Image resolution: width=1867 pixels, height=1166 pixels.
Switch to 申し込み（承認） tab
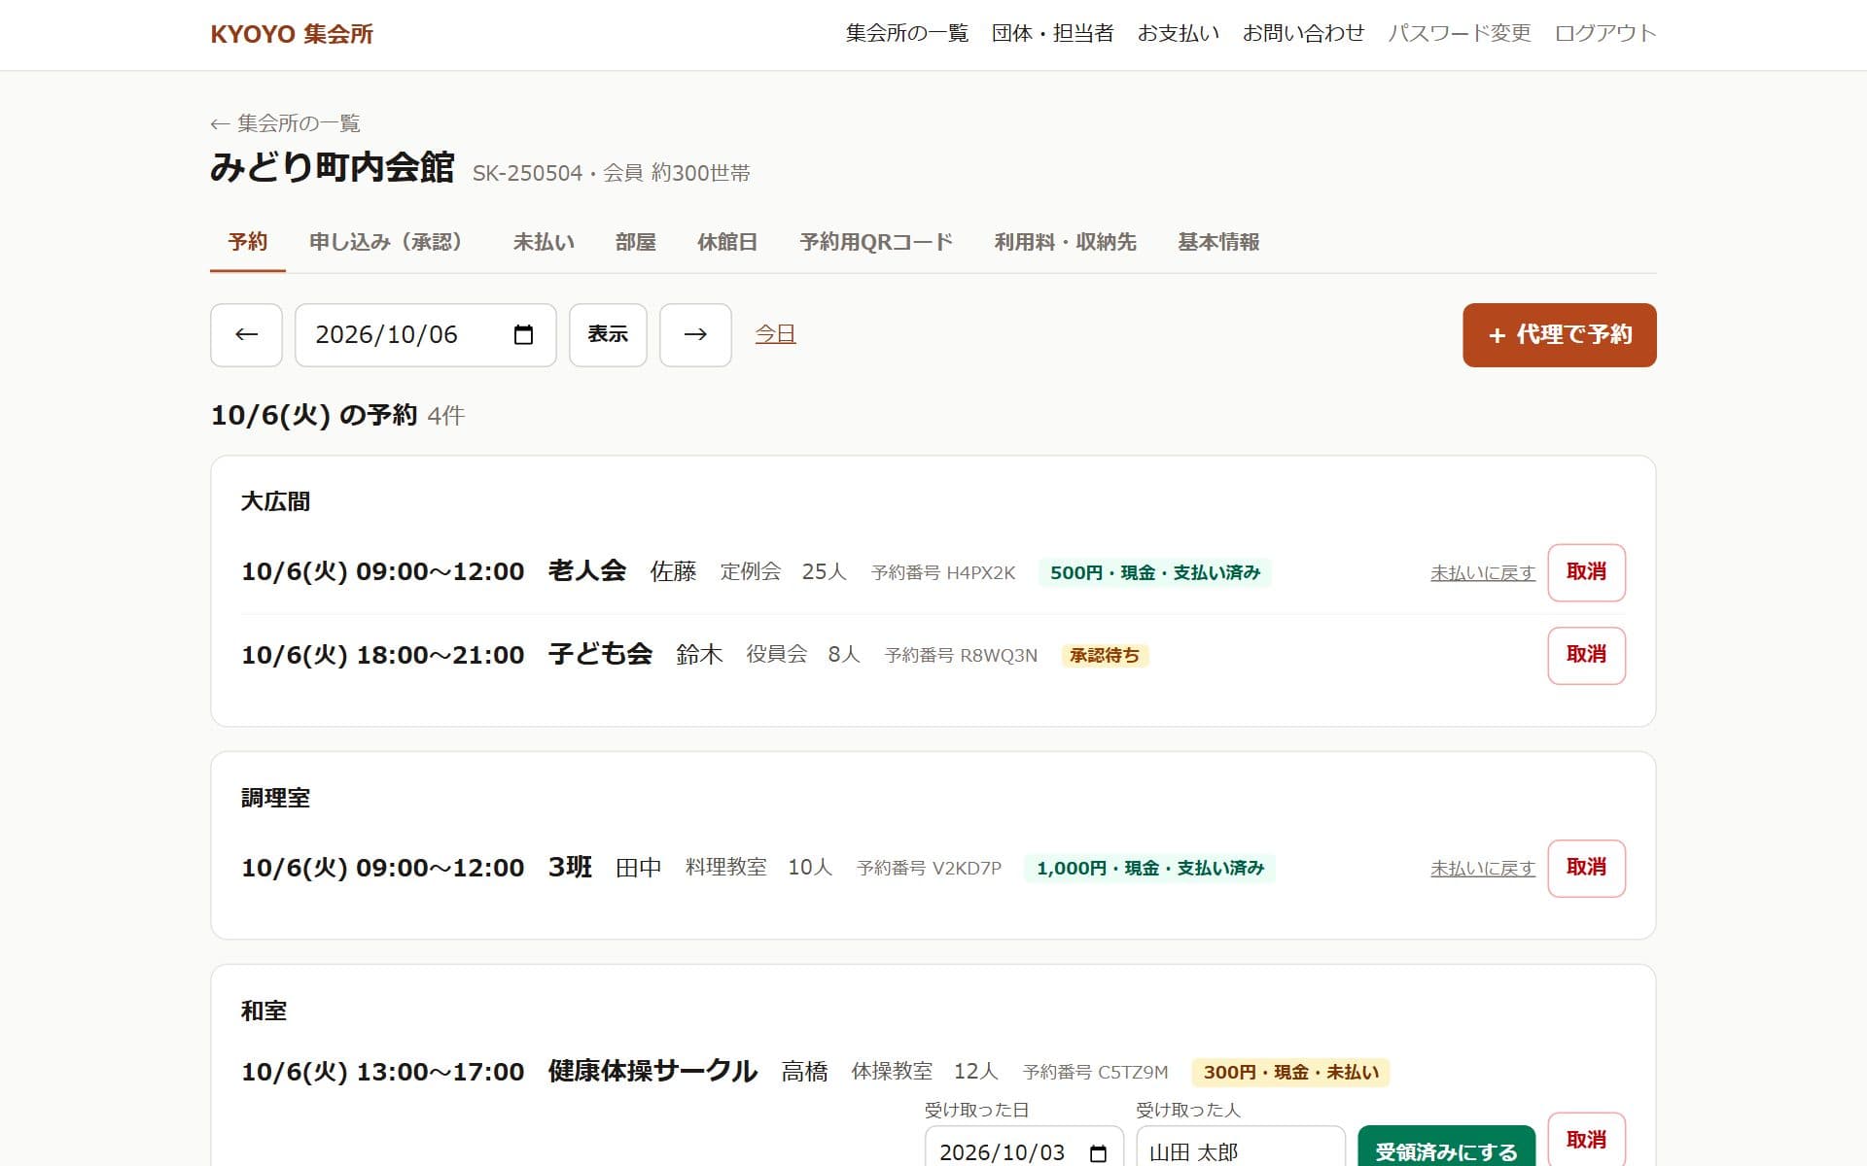[390, 242]
